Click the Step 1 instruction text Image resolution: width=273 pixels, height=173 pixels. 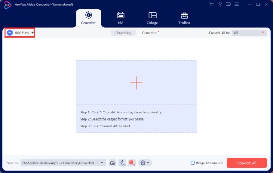pyautogui.click(x=121, y=112)
